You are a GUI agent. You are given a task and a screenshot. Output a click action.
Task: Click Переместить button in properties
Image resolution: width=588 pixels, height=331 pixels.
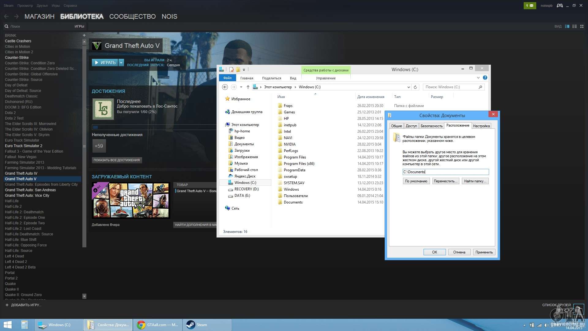pos(446,181)
